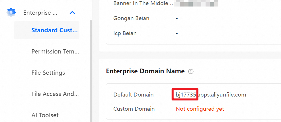Image resolution: width=281 pixels, height=122 pixels.
Task: Click the Enterprise Domain Name heading
Action: [x=145, y=71]
